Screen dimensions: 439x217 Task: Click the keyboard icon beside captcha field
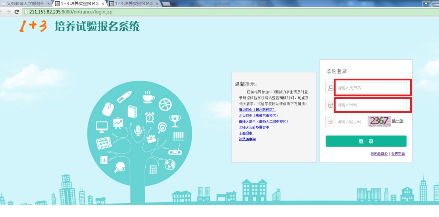330,121
